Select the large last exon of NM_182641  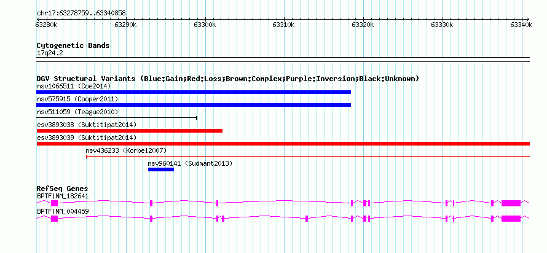[x=511, y=203]
